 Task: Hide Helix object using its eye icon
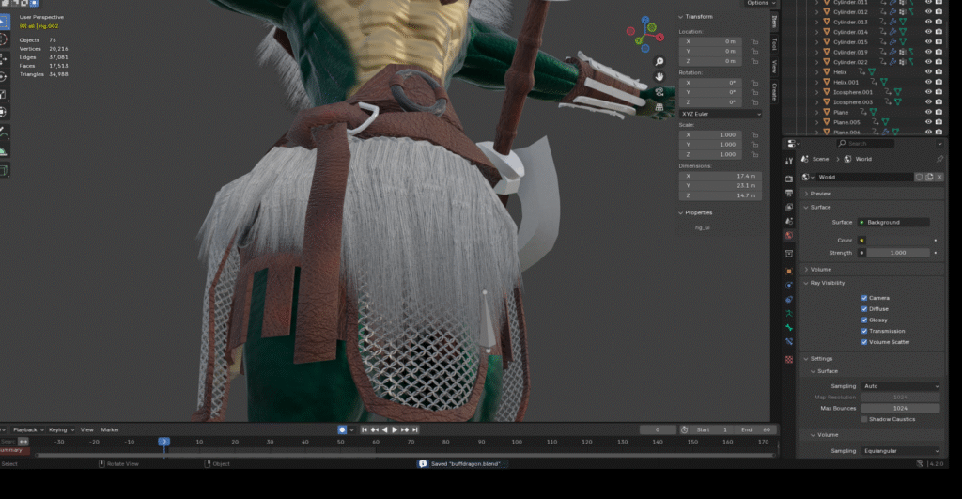[x=928, y=71]
